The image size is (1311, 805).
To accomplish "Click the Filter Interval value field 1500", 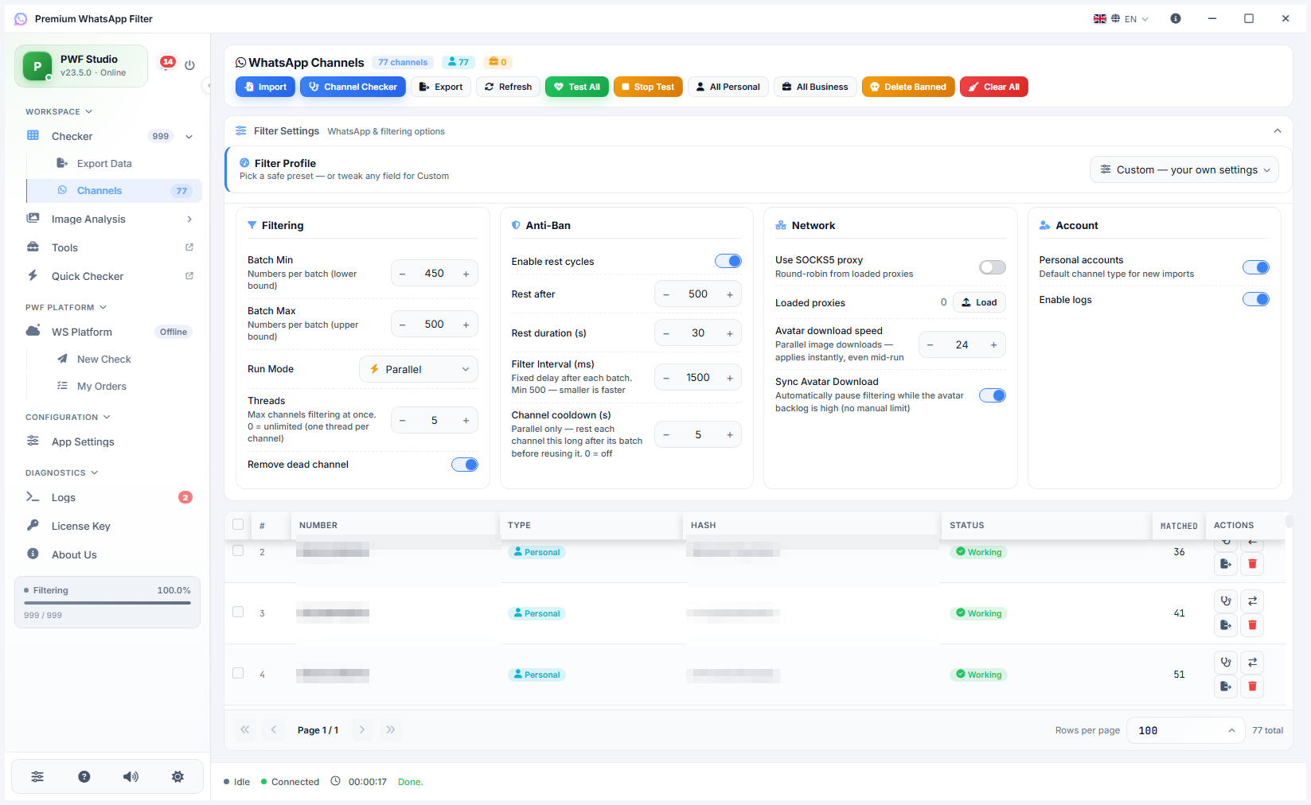I will tap(698, 378).
